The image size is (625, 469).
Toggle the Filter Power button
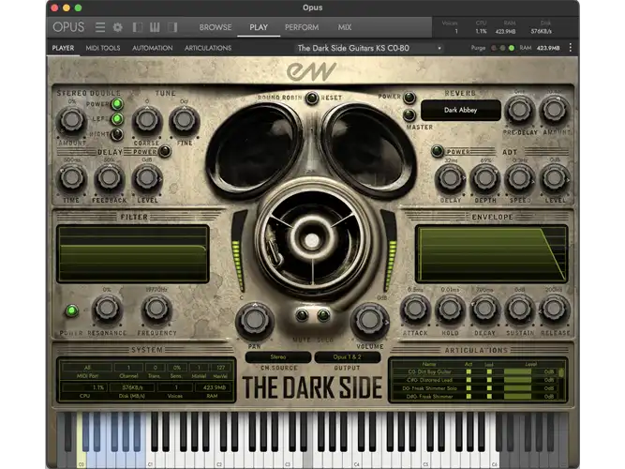pyautogui.click(x=72, y=310)
